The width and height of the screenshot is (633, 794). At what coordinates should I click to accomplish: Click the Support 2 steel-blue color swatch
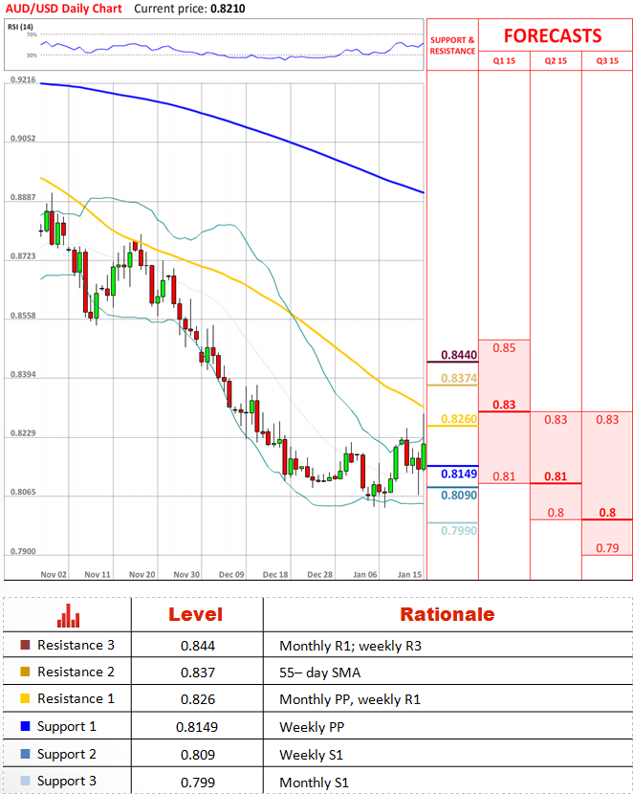[25, 754]
